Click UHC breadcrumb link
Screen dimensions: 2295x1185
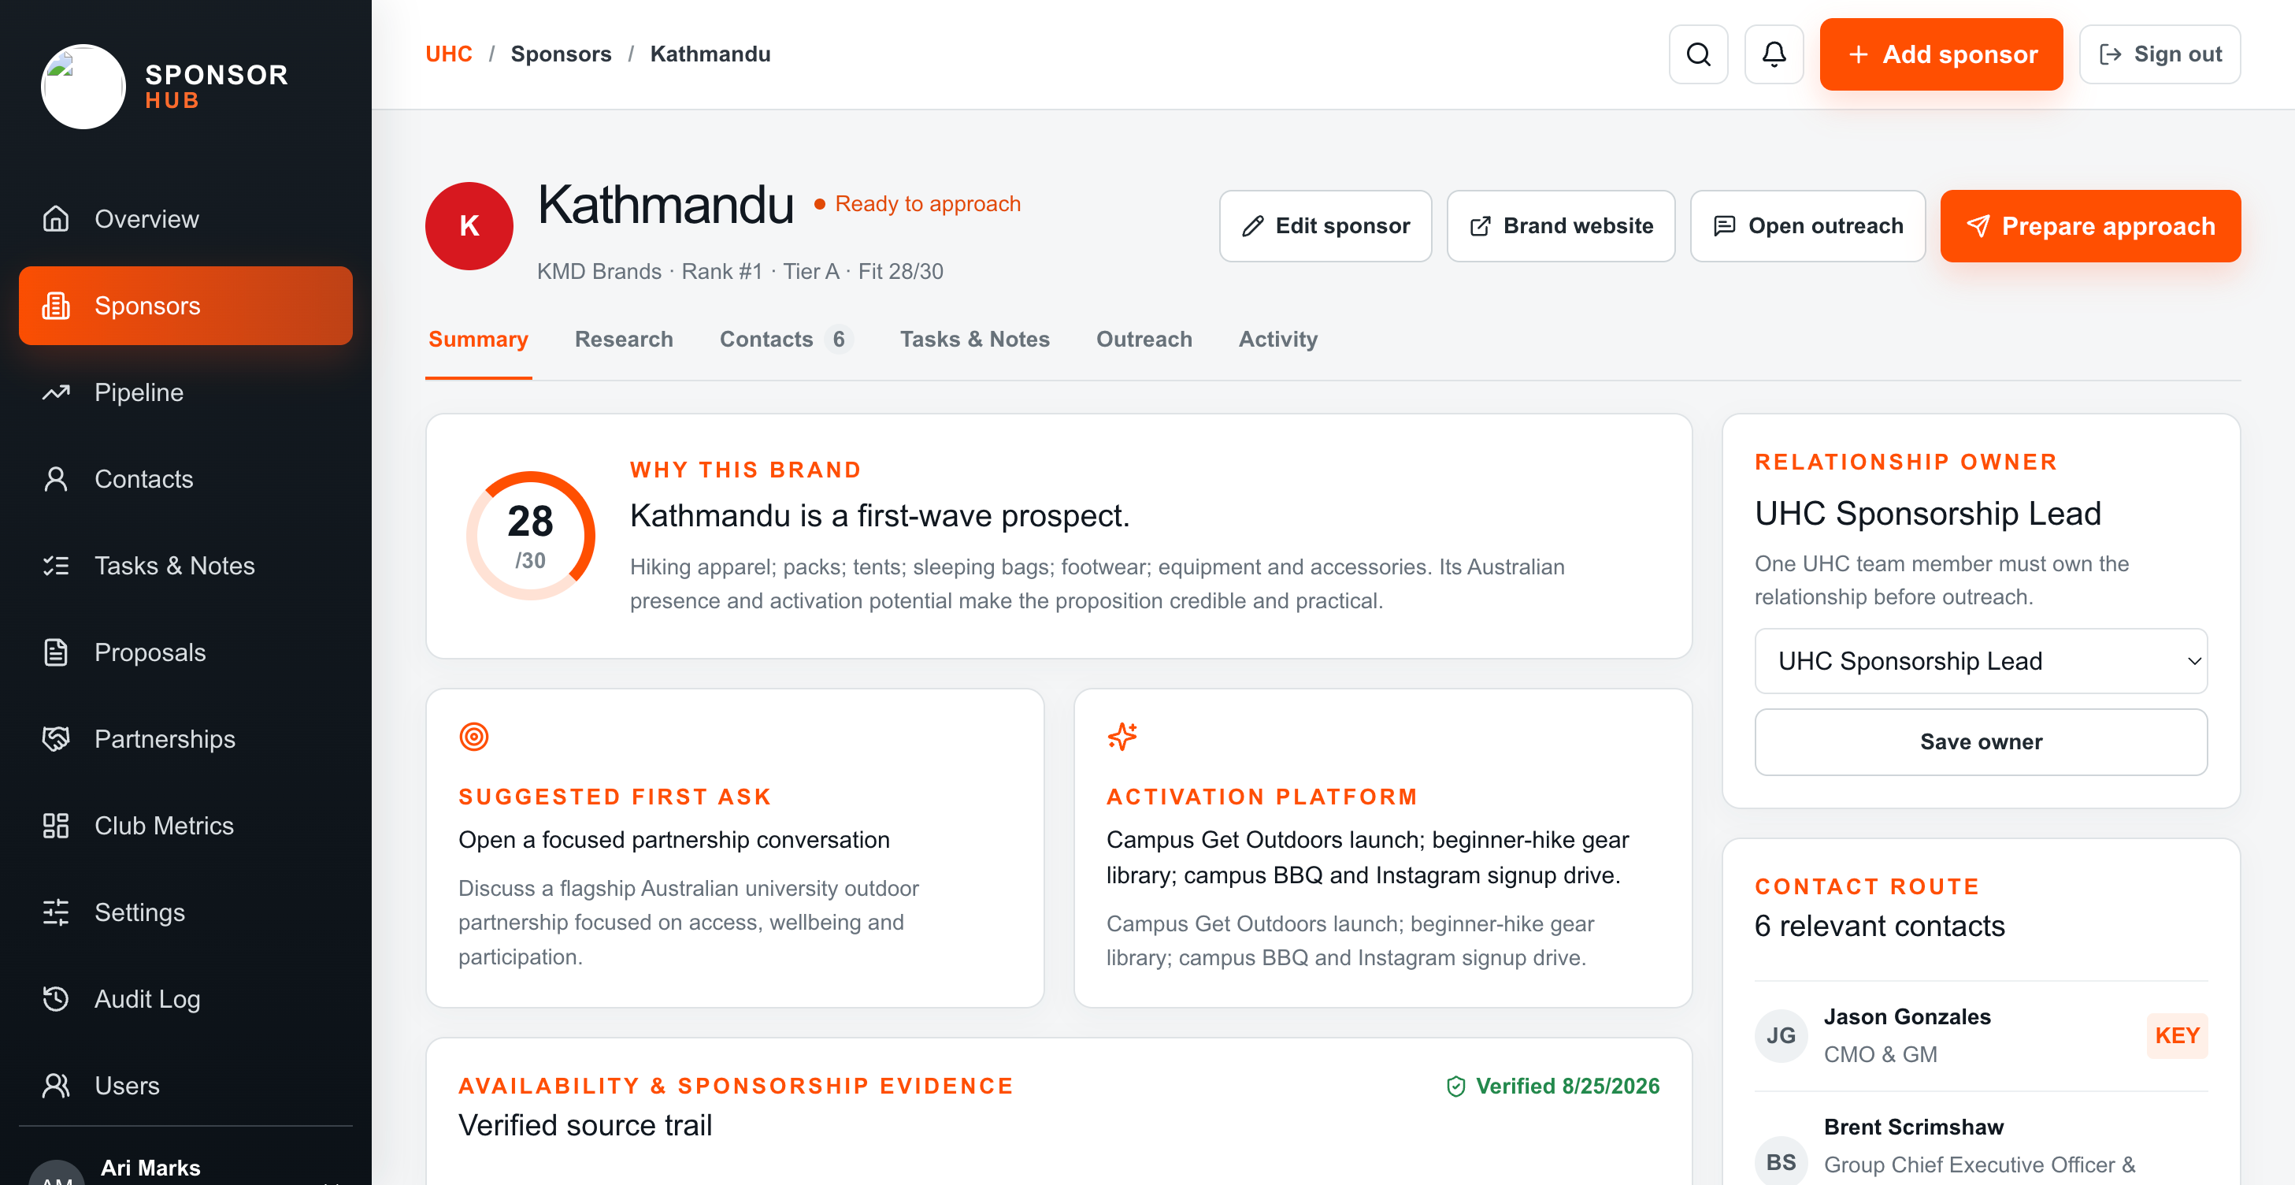[x=448, y=54]
